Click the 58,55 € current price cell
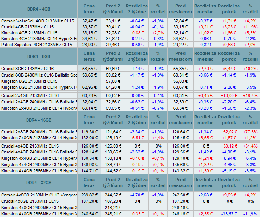 click(89, 69)
